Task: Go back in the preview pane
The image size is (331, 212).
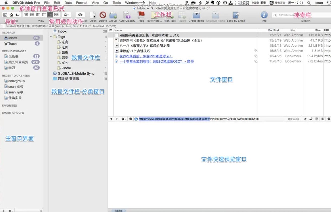Action: (111, 119)
